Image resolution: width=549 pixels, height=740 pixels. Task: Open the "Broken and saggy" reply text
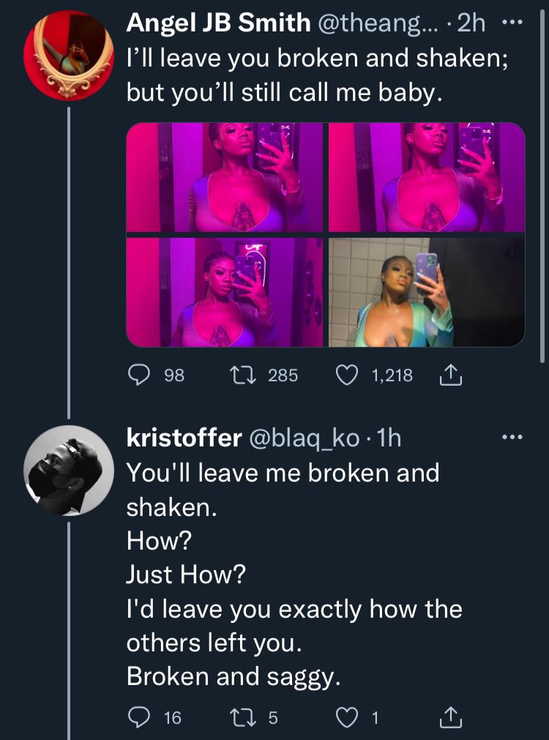pyautogui.click(x=234, y=678)
